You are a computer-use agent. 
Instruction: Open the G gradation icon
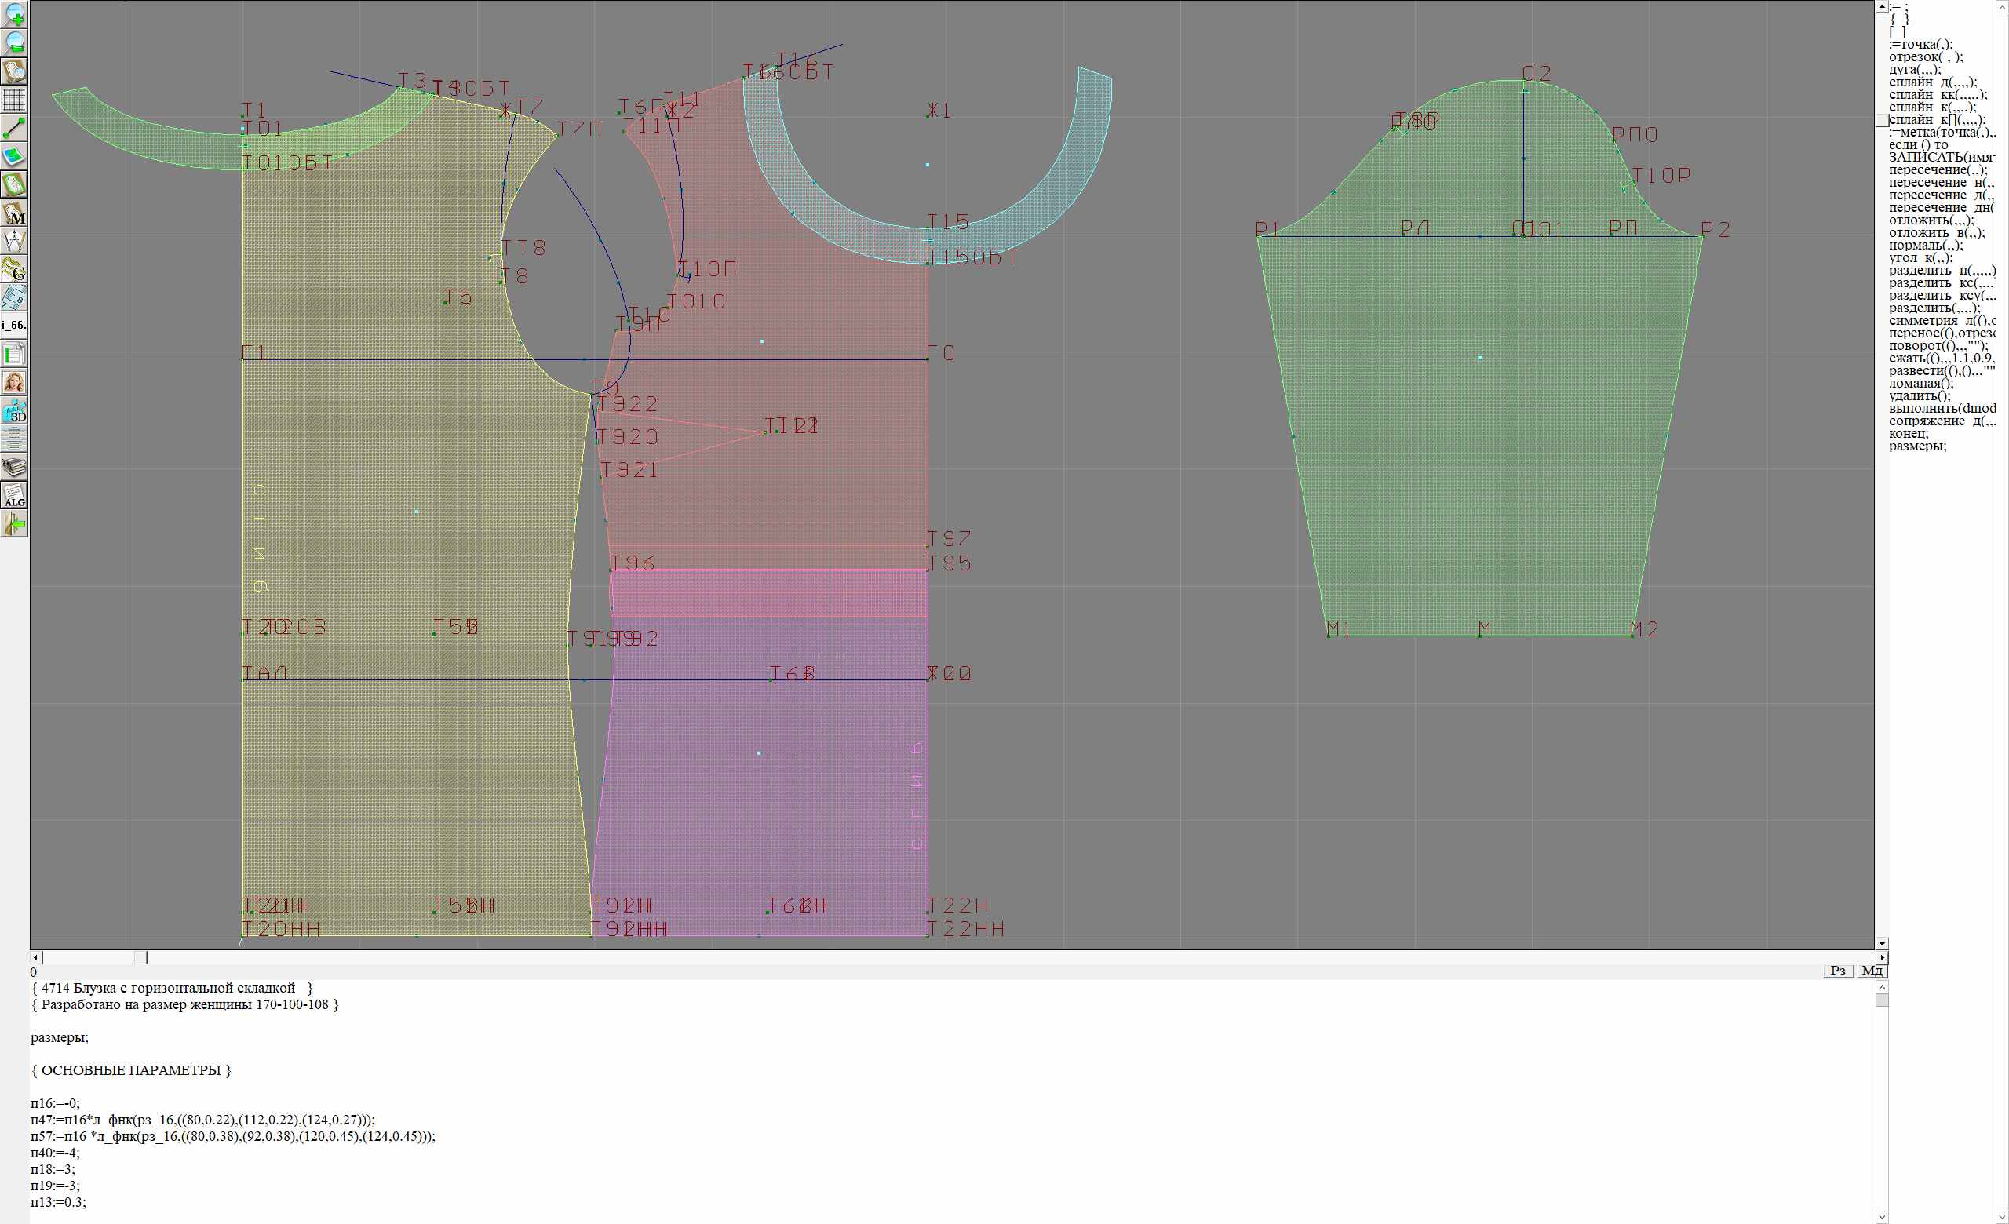coord(15,269)
